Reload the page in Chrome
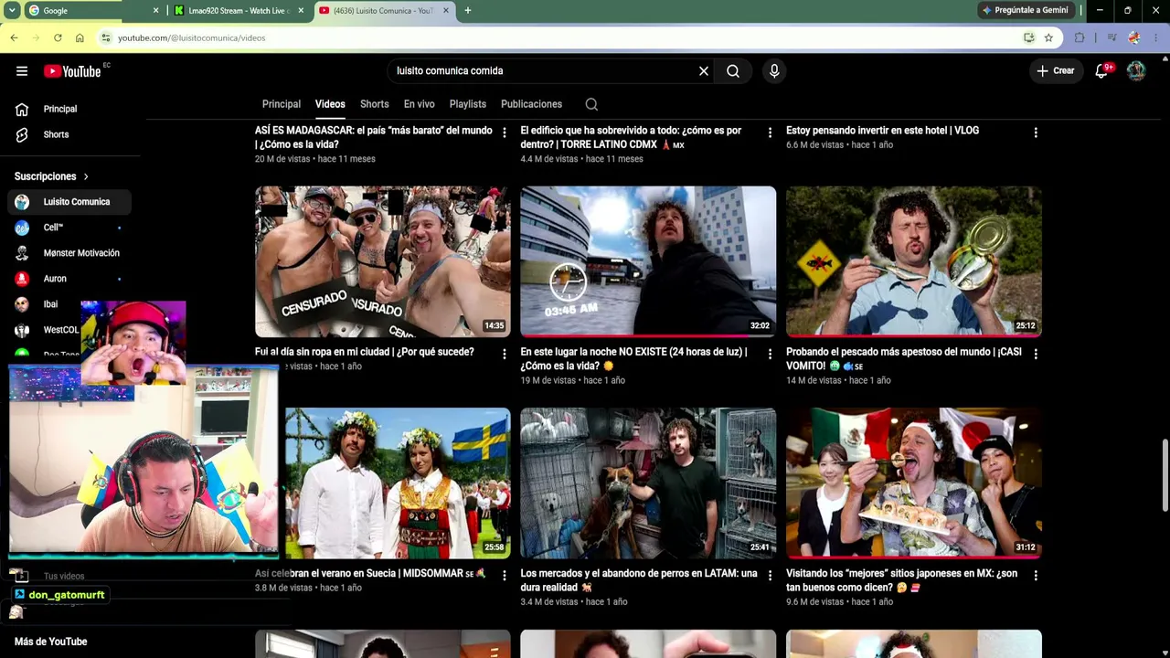Image resolution: width=1170 pixels, height=658 pixels. [x=58, y=37]
